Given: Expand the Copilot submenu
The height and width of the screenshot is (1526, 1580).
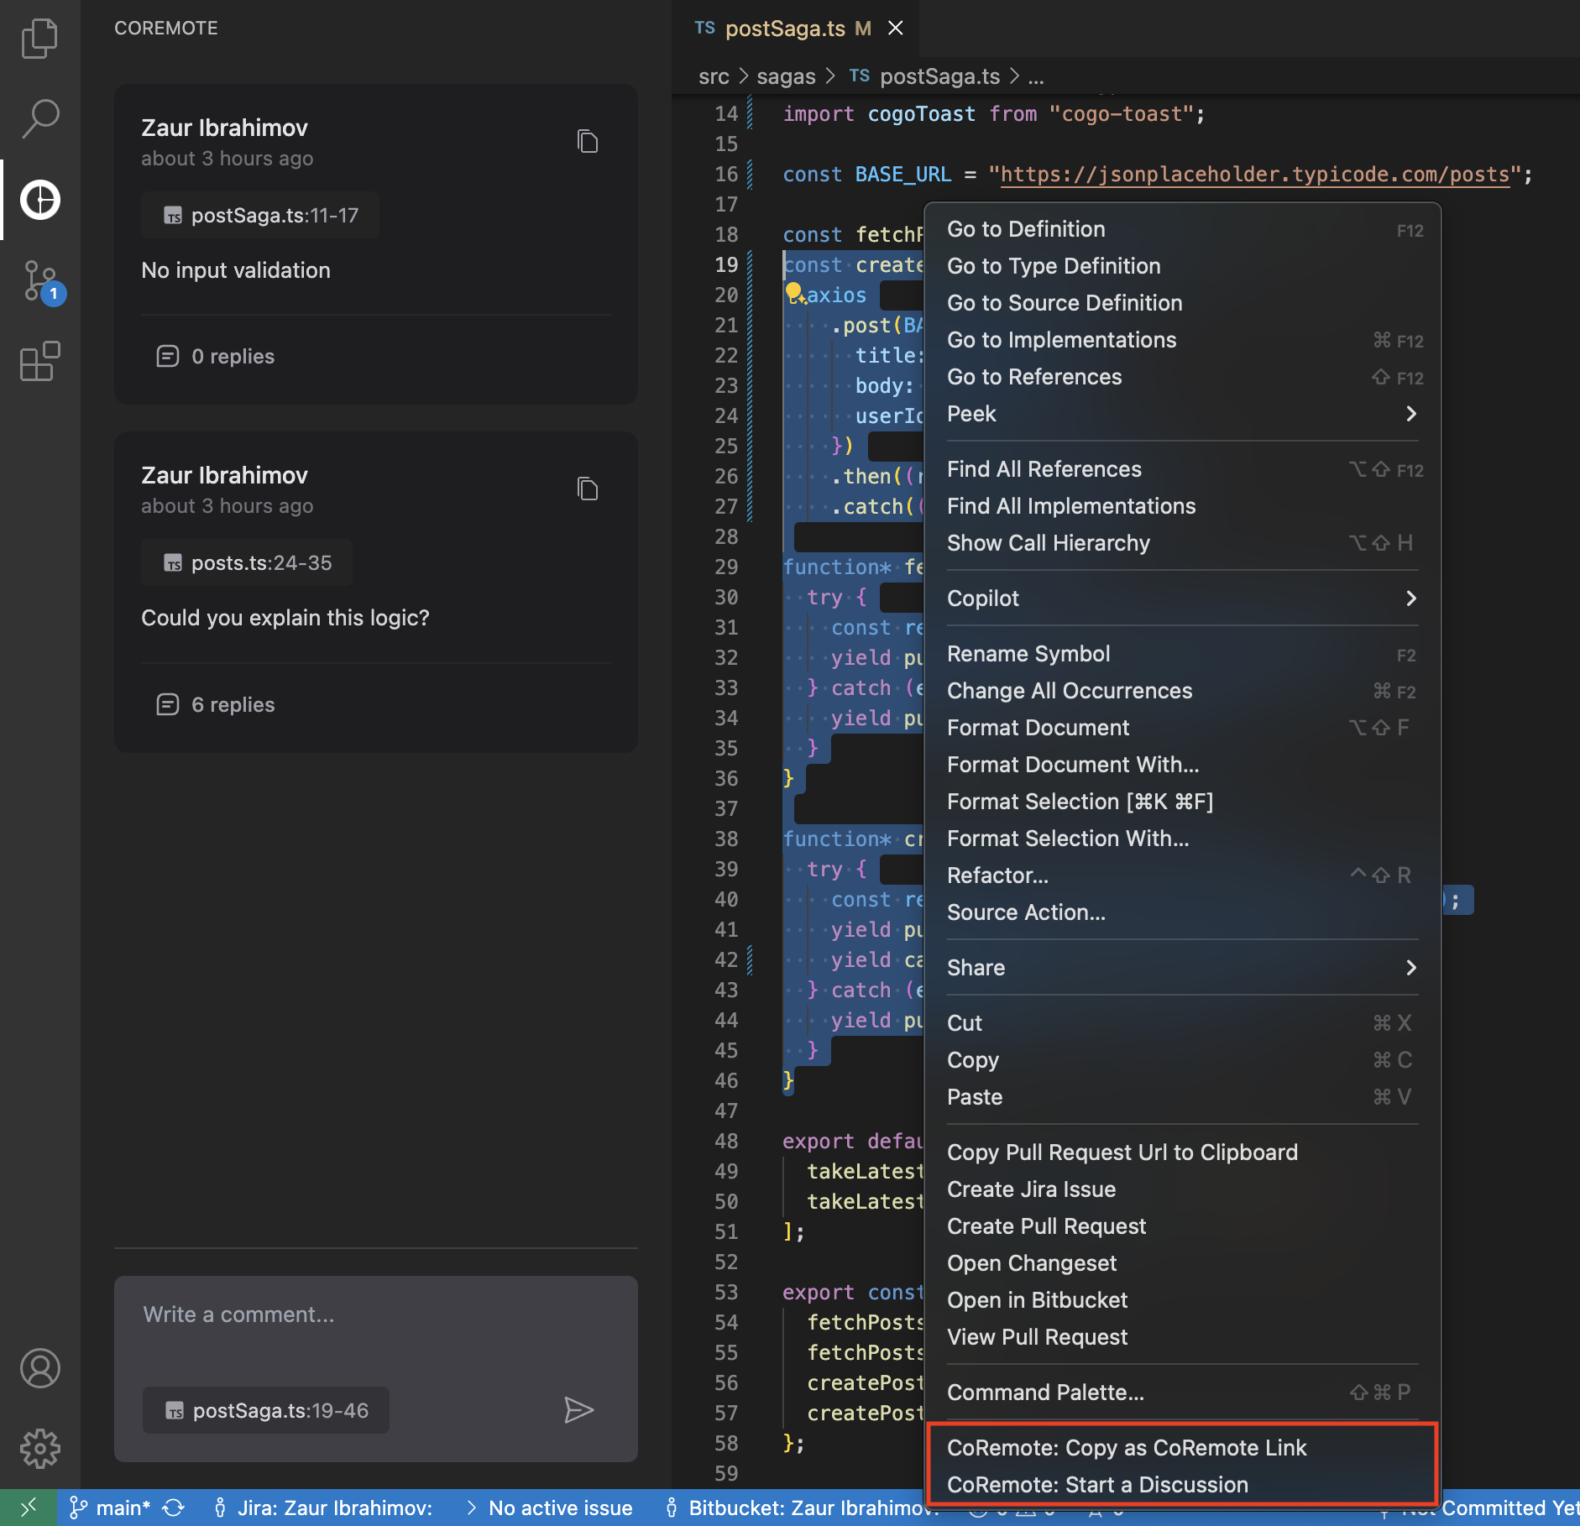Looking at the screenshot, I should 1182,598.
